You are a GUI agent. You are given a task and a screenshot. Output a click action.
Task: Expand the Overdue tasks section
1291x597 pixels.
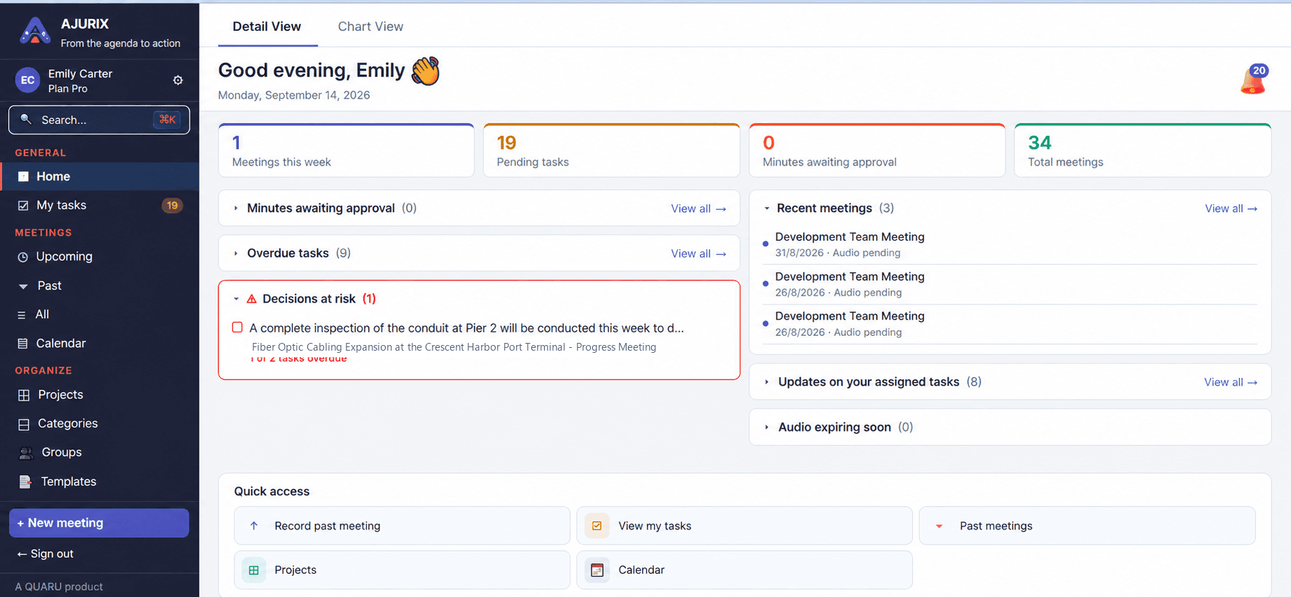tap(236, 253)
